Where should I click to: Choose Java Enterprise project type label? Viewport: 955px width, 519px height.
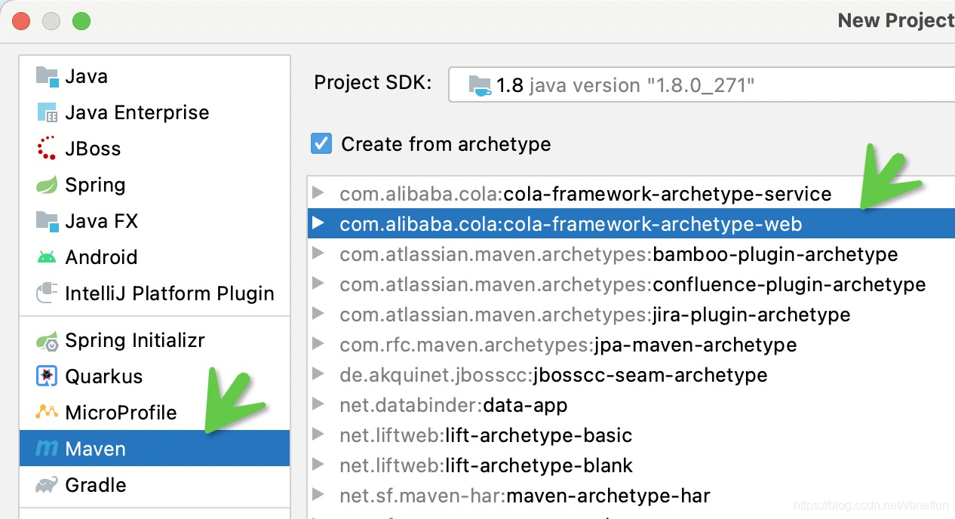pyautogui.click(x=137, y=112)
